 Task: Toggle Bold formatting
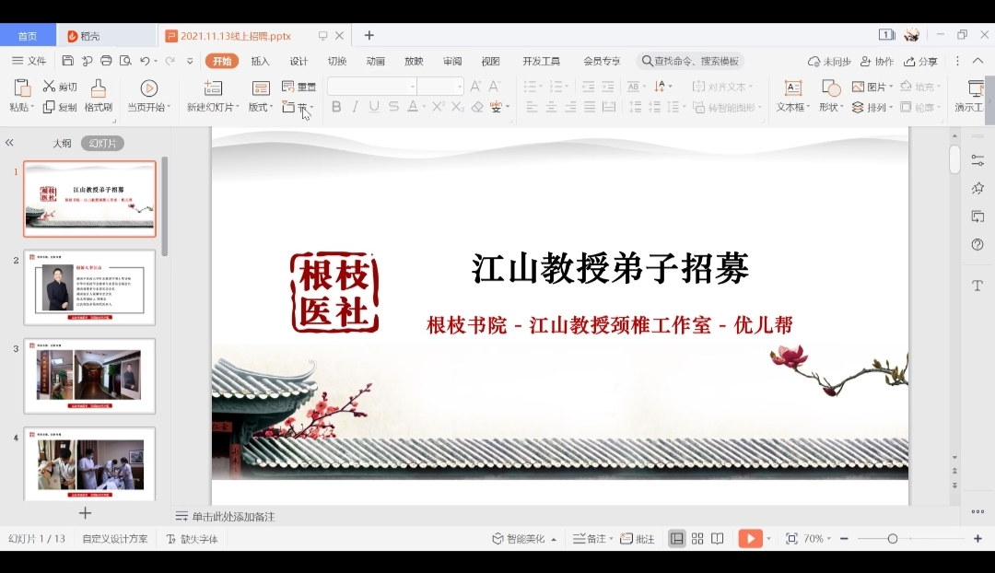pyautogui.click(x=336, y=107)
